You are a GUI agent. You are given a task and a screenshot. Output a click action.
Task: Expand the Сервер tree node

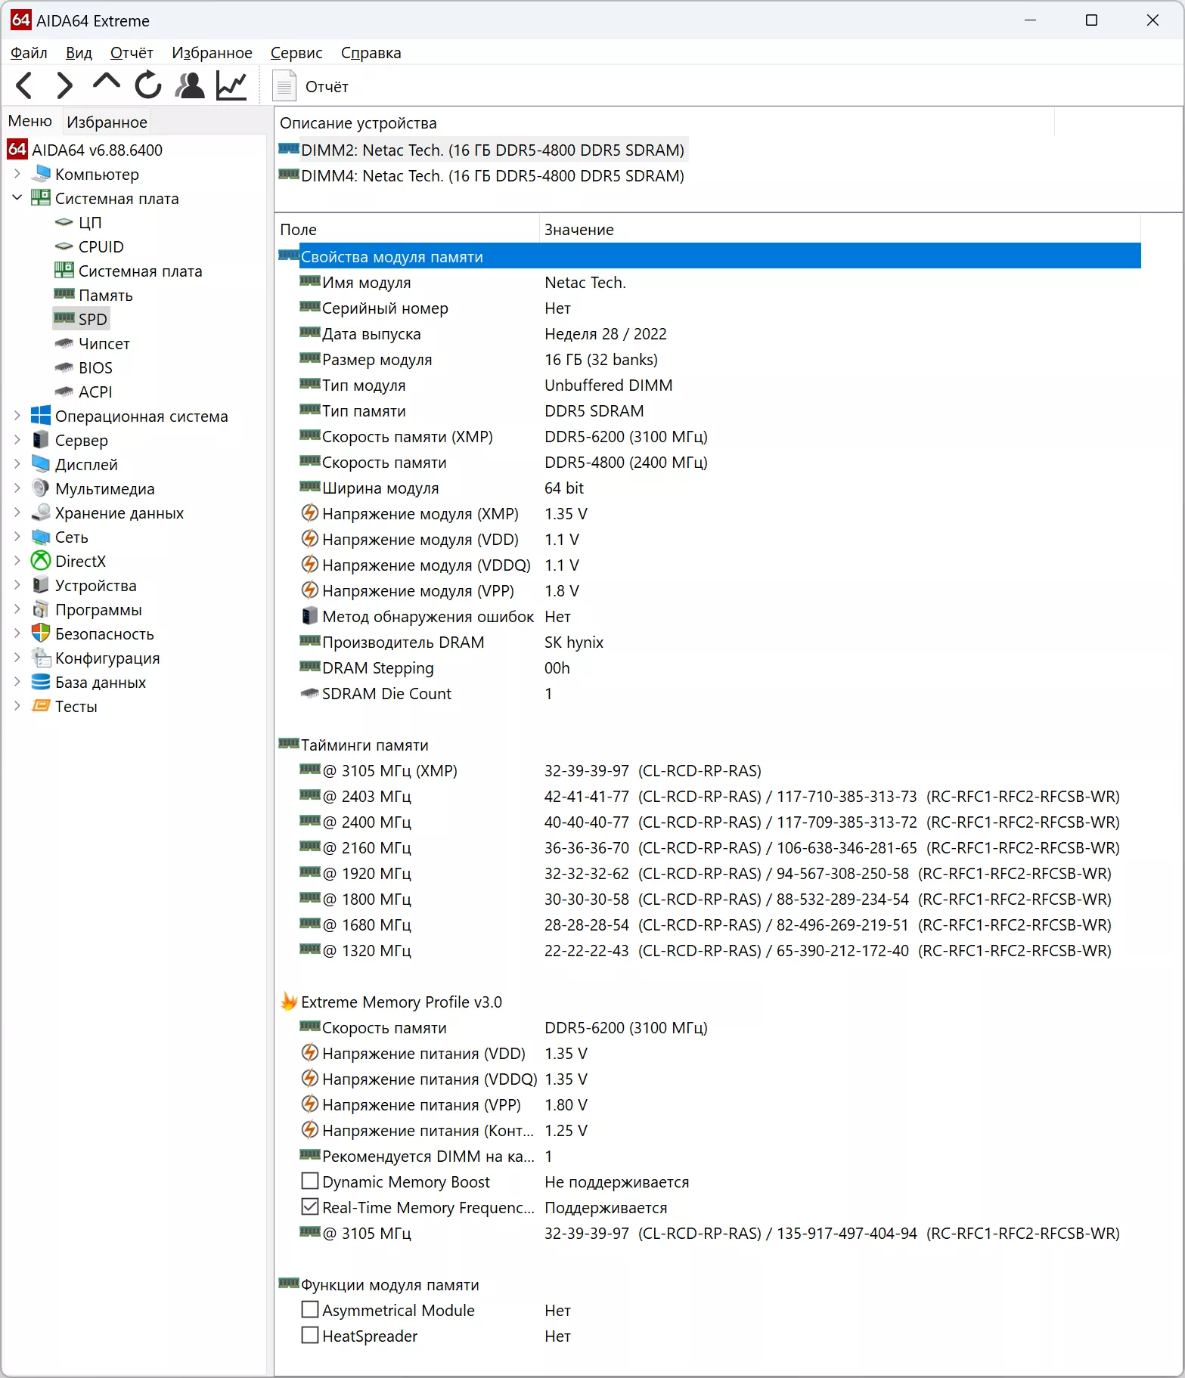[17, 440]
